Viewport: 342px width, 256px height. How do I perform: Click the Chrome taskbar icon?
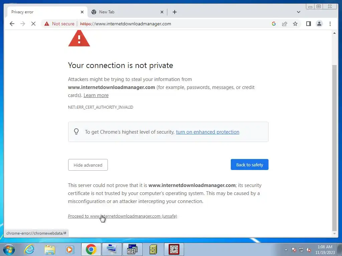(x=91, y=249)
